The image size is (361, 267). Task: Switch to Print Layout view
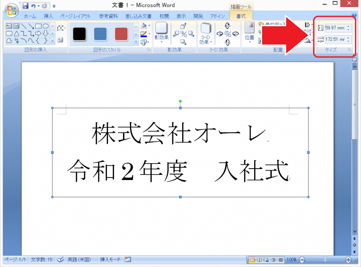[252, 260]
